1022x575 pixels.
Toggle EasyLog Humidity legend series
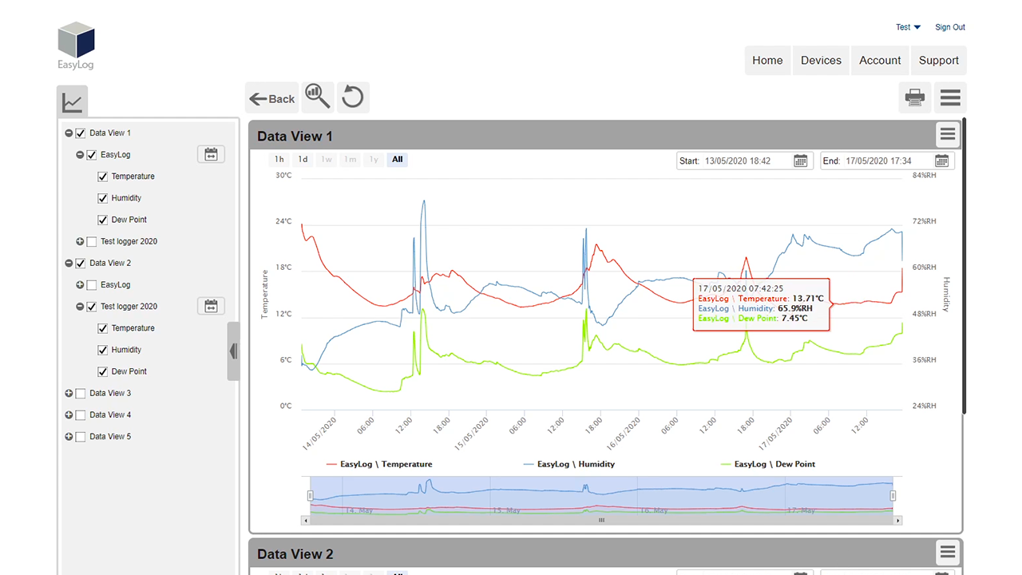coord(568,464)
